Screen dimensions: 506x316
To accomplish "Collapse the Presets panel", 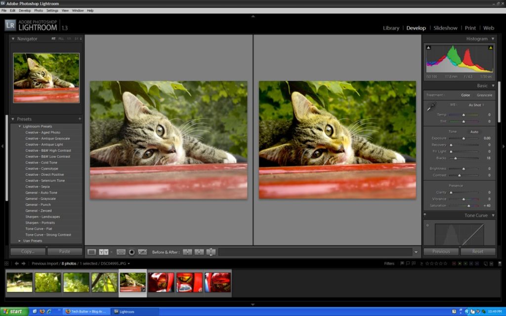I will (x=13, y=119).
